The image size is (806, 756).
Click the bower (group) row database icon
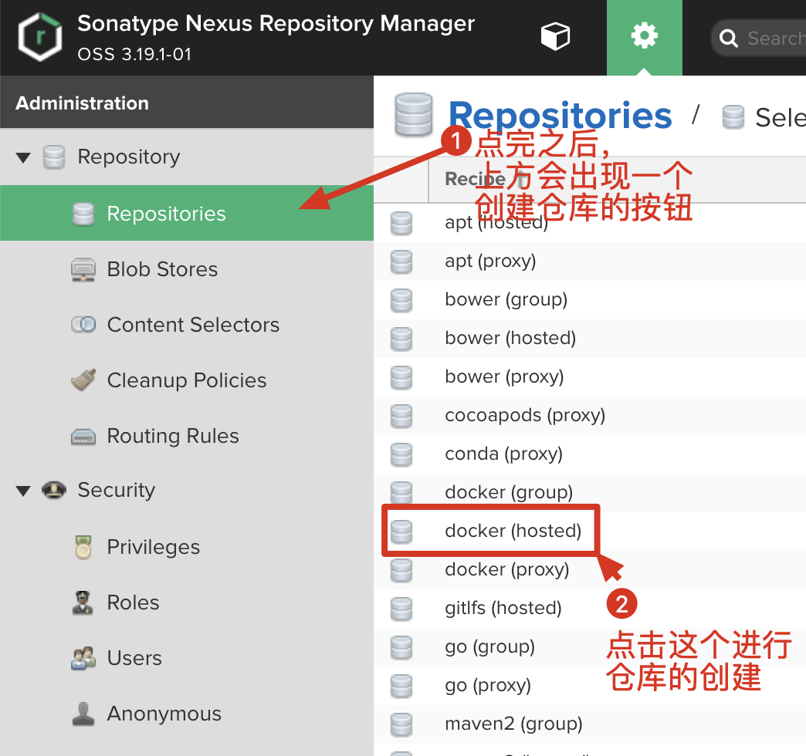tap(401, 300)
